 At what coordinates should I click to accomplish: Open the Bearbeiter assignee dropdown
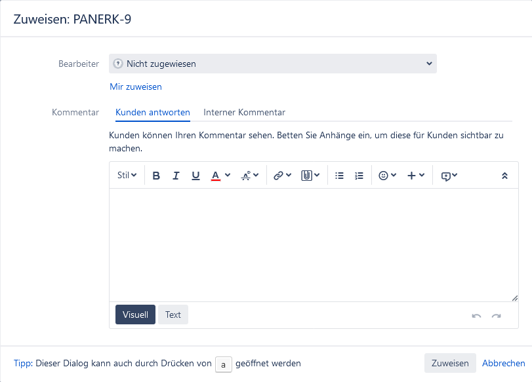coord(273,64)
